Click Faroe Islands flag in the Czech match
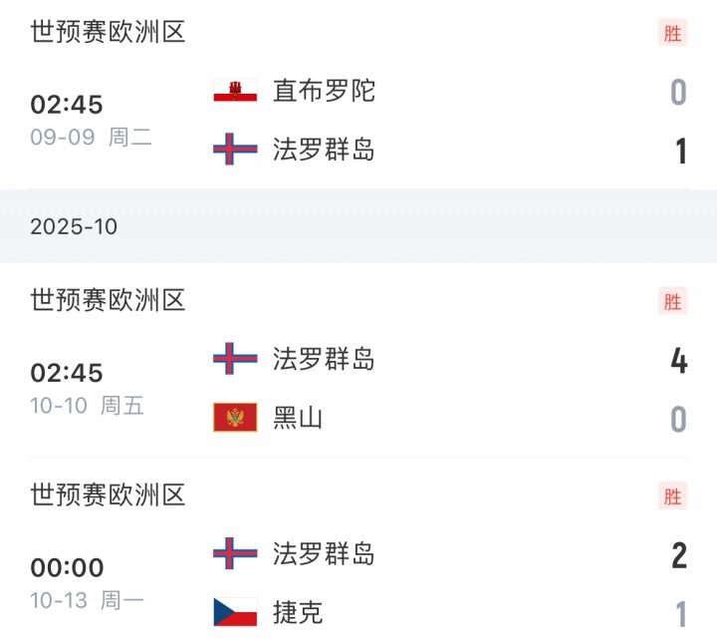The image size is (717, 644). tap(236, 553)
